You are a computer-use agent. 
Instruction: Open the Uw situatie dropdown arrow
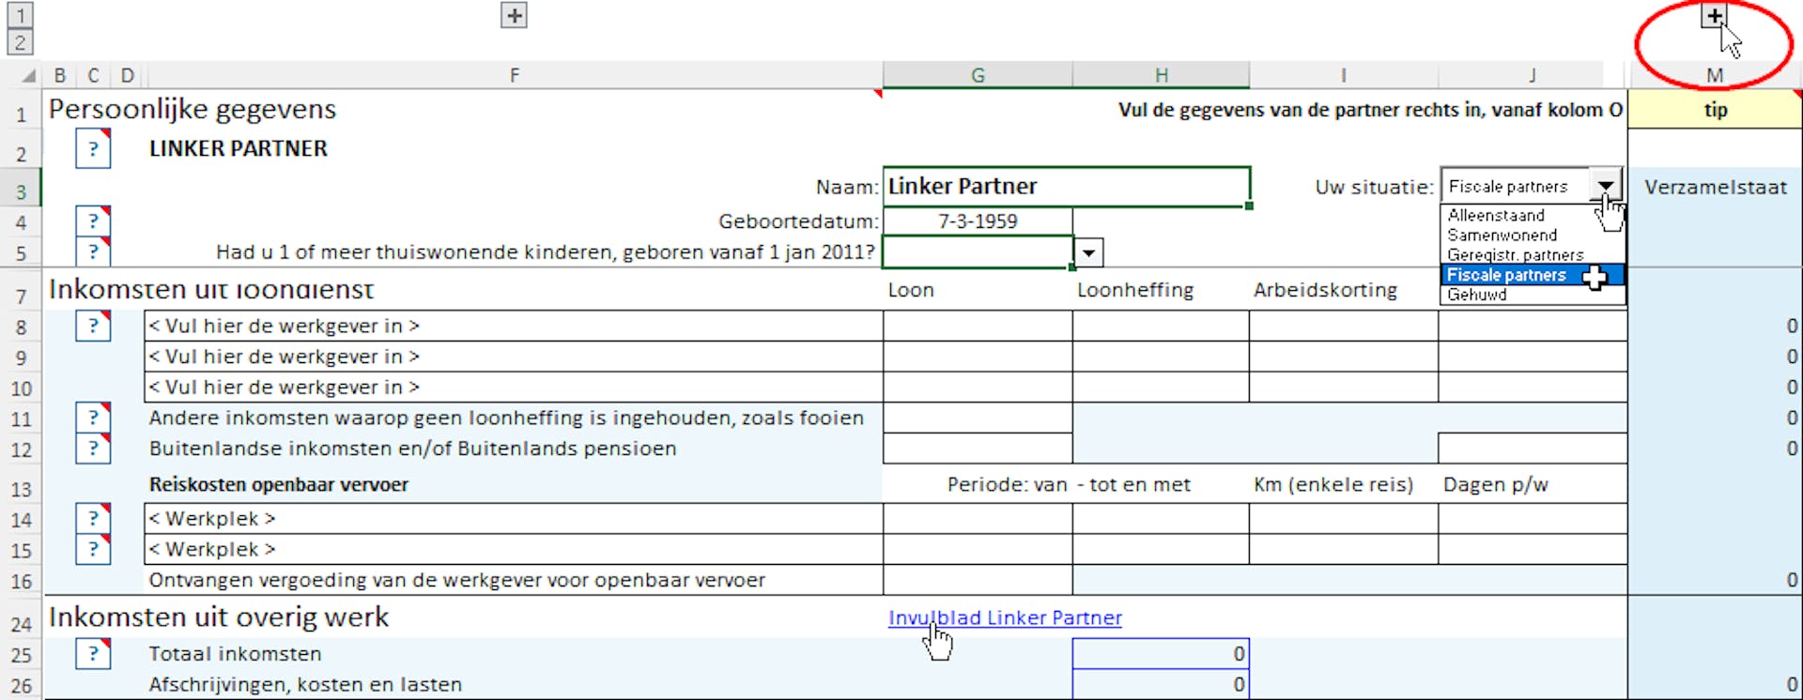tap(1606, 186)
